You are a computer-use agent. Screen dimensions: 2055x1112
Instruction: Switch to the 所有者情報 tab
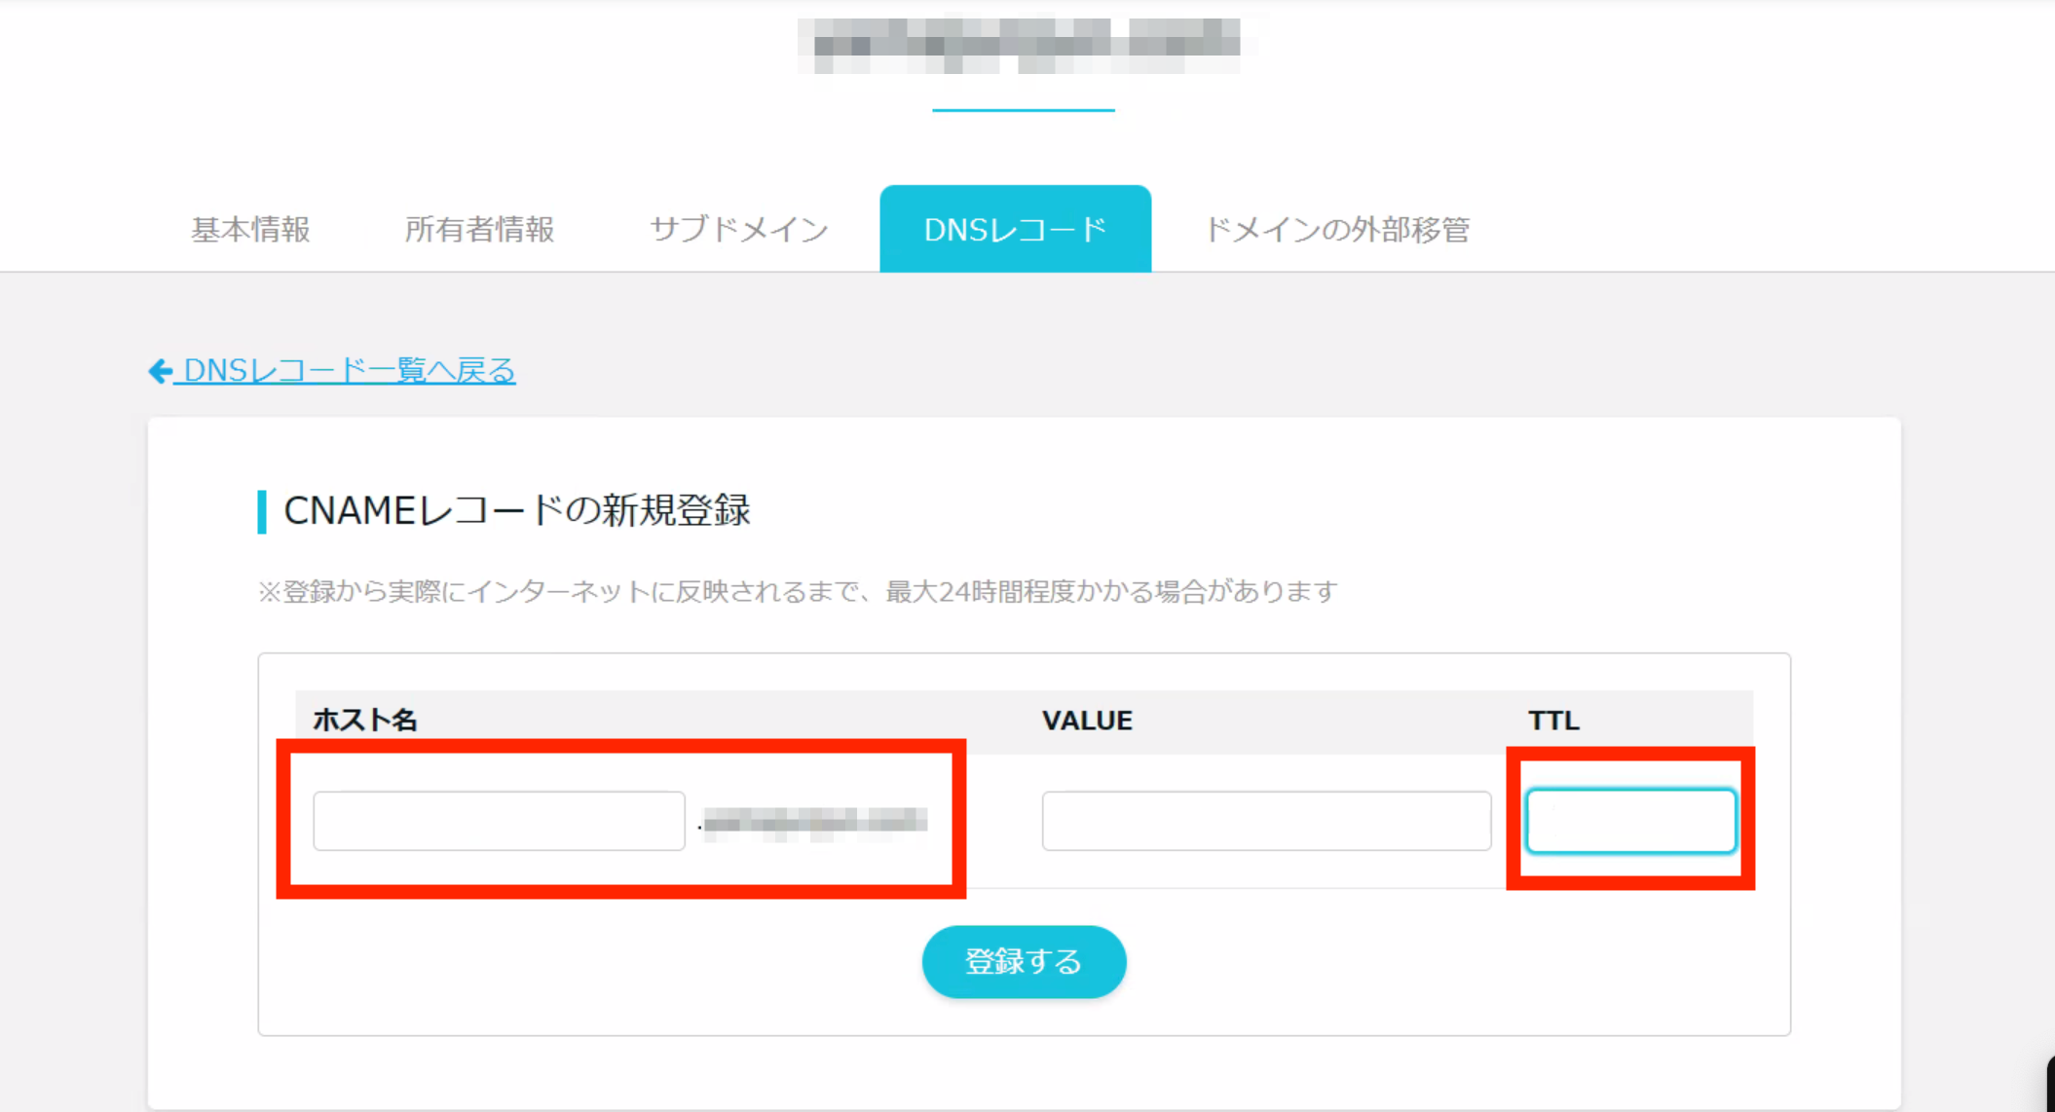coord(479,229)
